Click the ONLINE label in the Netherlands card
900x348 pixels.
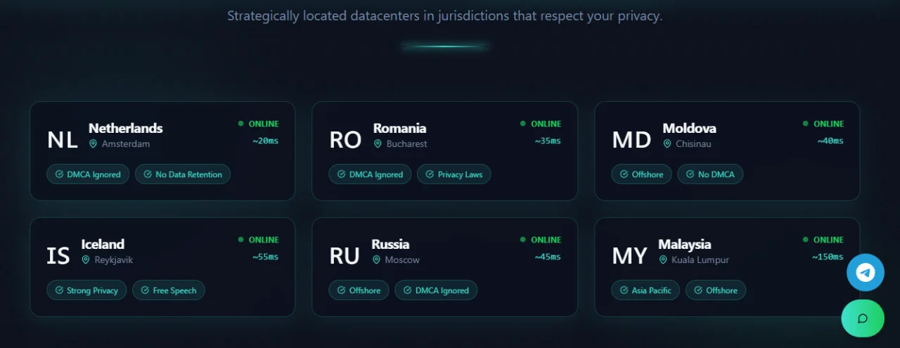click(264, 124)
